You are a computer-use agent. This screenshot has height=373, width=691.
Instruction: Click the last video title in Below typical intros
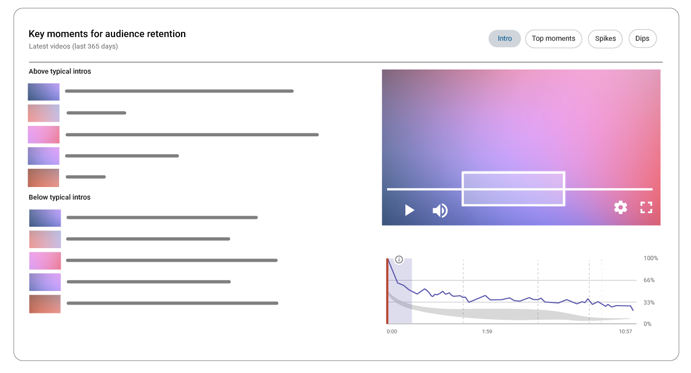(x=172, y=303)
